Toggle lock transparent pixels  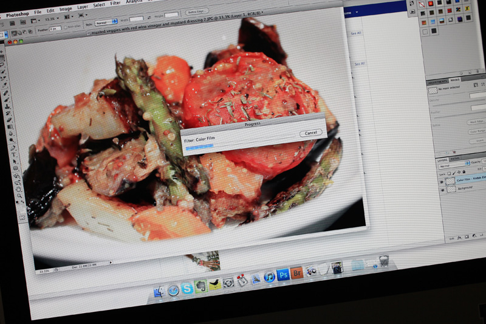point(449,174)
